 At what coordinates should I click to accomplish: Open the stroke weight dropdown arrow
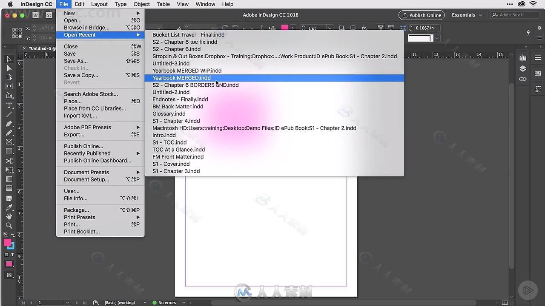pos(330,28)
